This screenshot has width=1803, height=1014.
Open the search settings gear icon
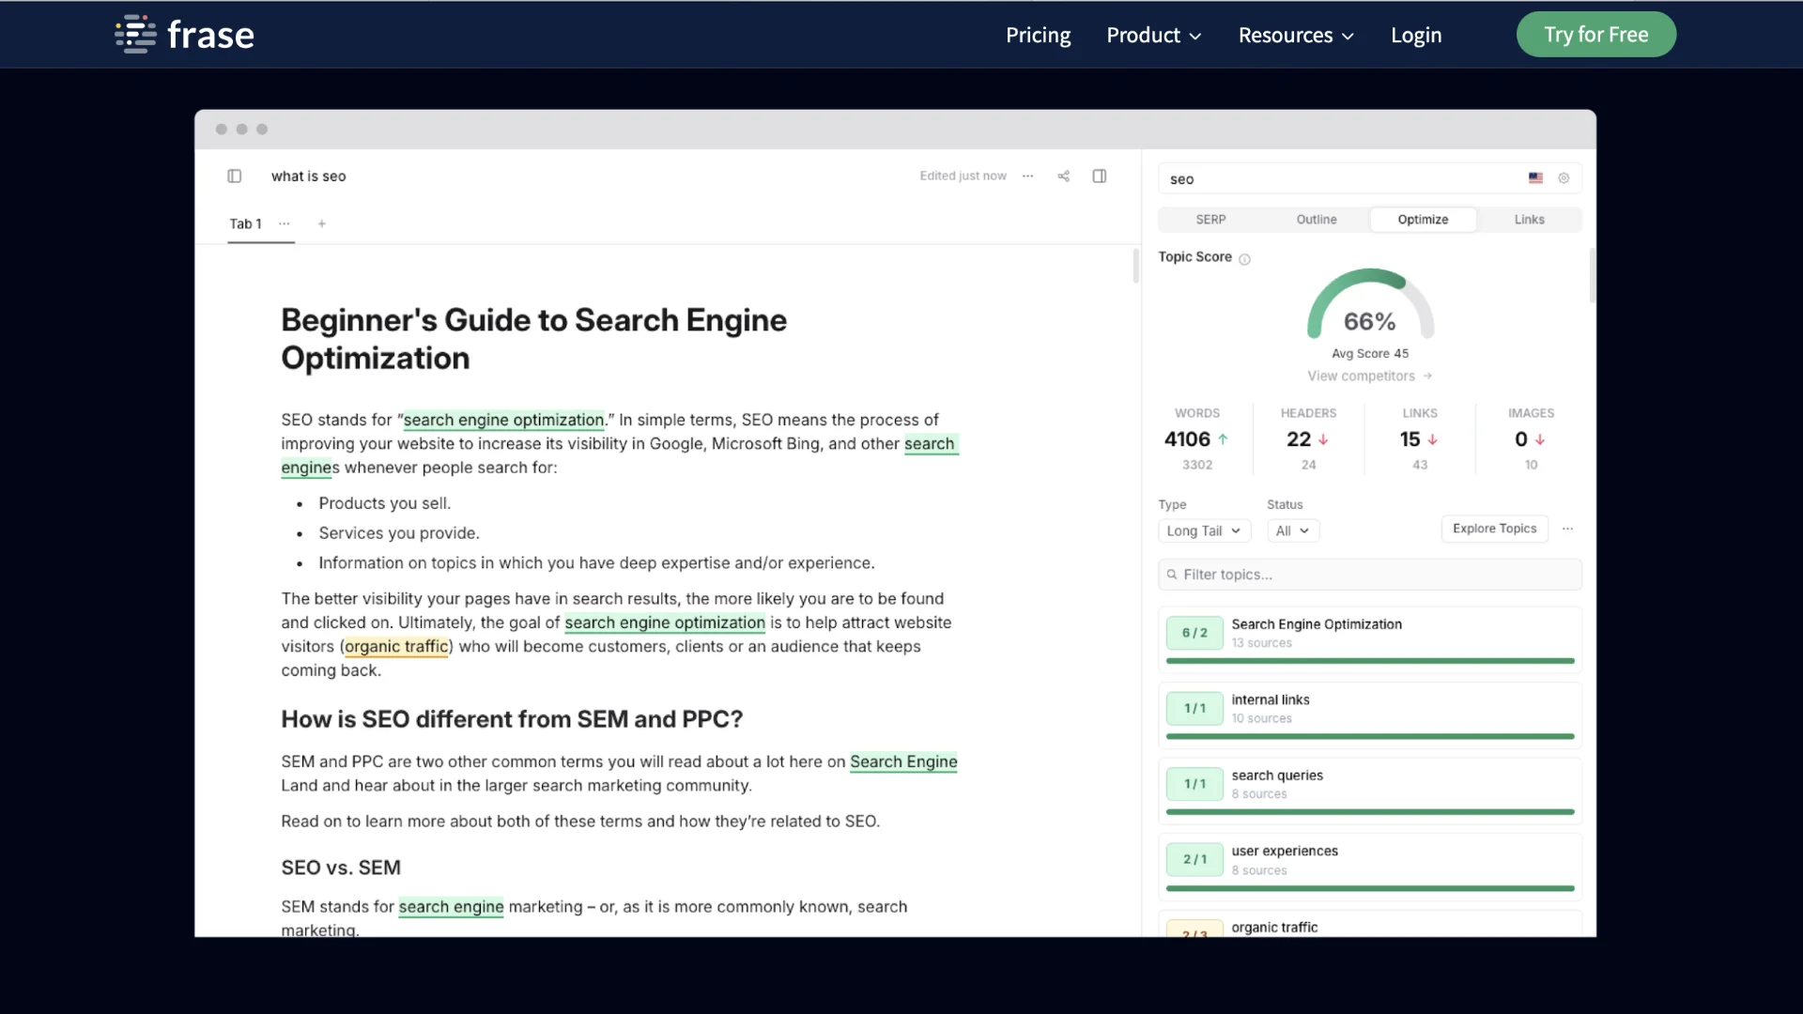pyautogui.click(x=1564, y=178)
